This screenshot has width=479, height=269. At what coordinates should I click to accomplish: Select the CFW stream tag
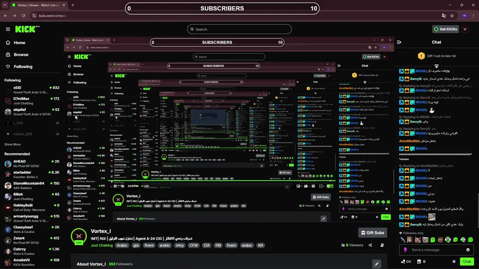[193, 245]
